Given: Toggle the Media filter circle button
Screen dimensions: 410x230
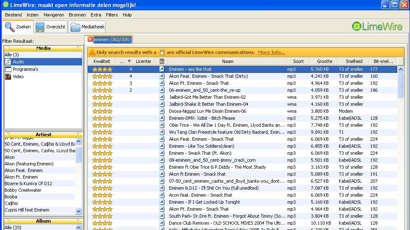Looking at the screenshot, I should [8, 48].
